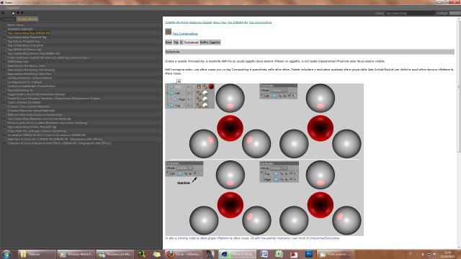Select result Il Canale Riflessione (Canali Materiale)
This screenshot has width=461, height=259.
tap(31, 111)
